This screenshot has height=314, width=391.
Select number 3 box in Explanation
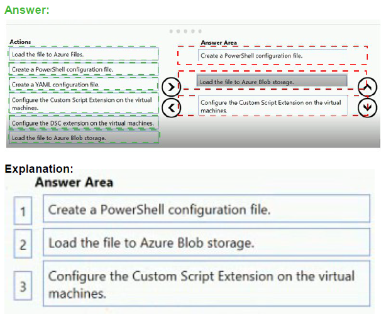23,287
